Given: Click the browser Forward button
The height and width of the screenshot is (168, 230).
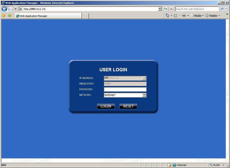Looking at the screenshot, I should (10, 9).
